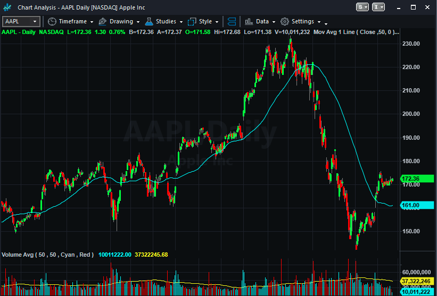437x296 pixels.
Task: Click the blue stacked panels icon
Action: coord(232,21)
